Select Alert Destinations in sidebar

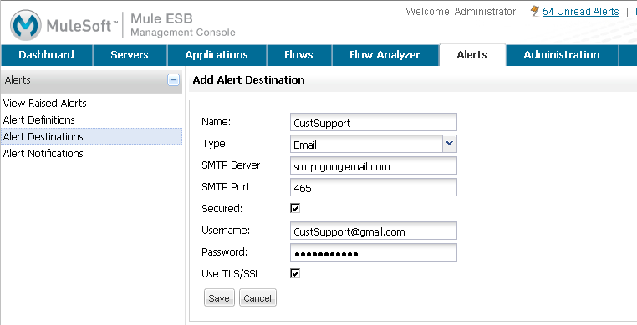[x=91, y=136]
